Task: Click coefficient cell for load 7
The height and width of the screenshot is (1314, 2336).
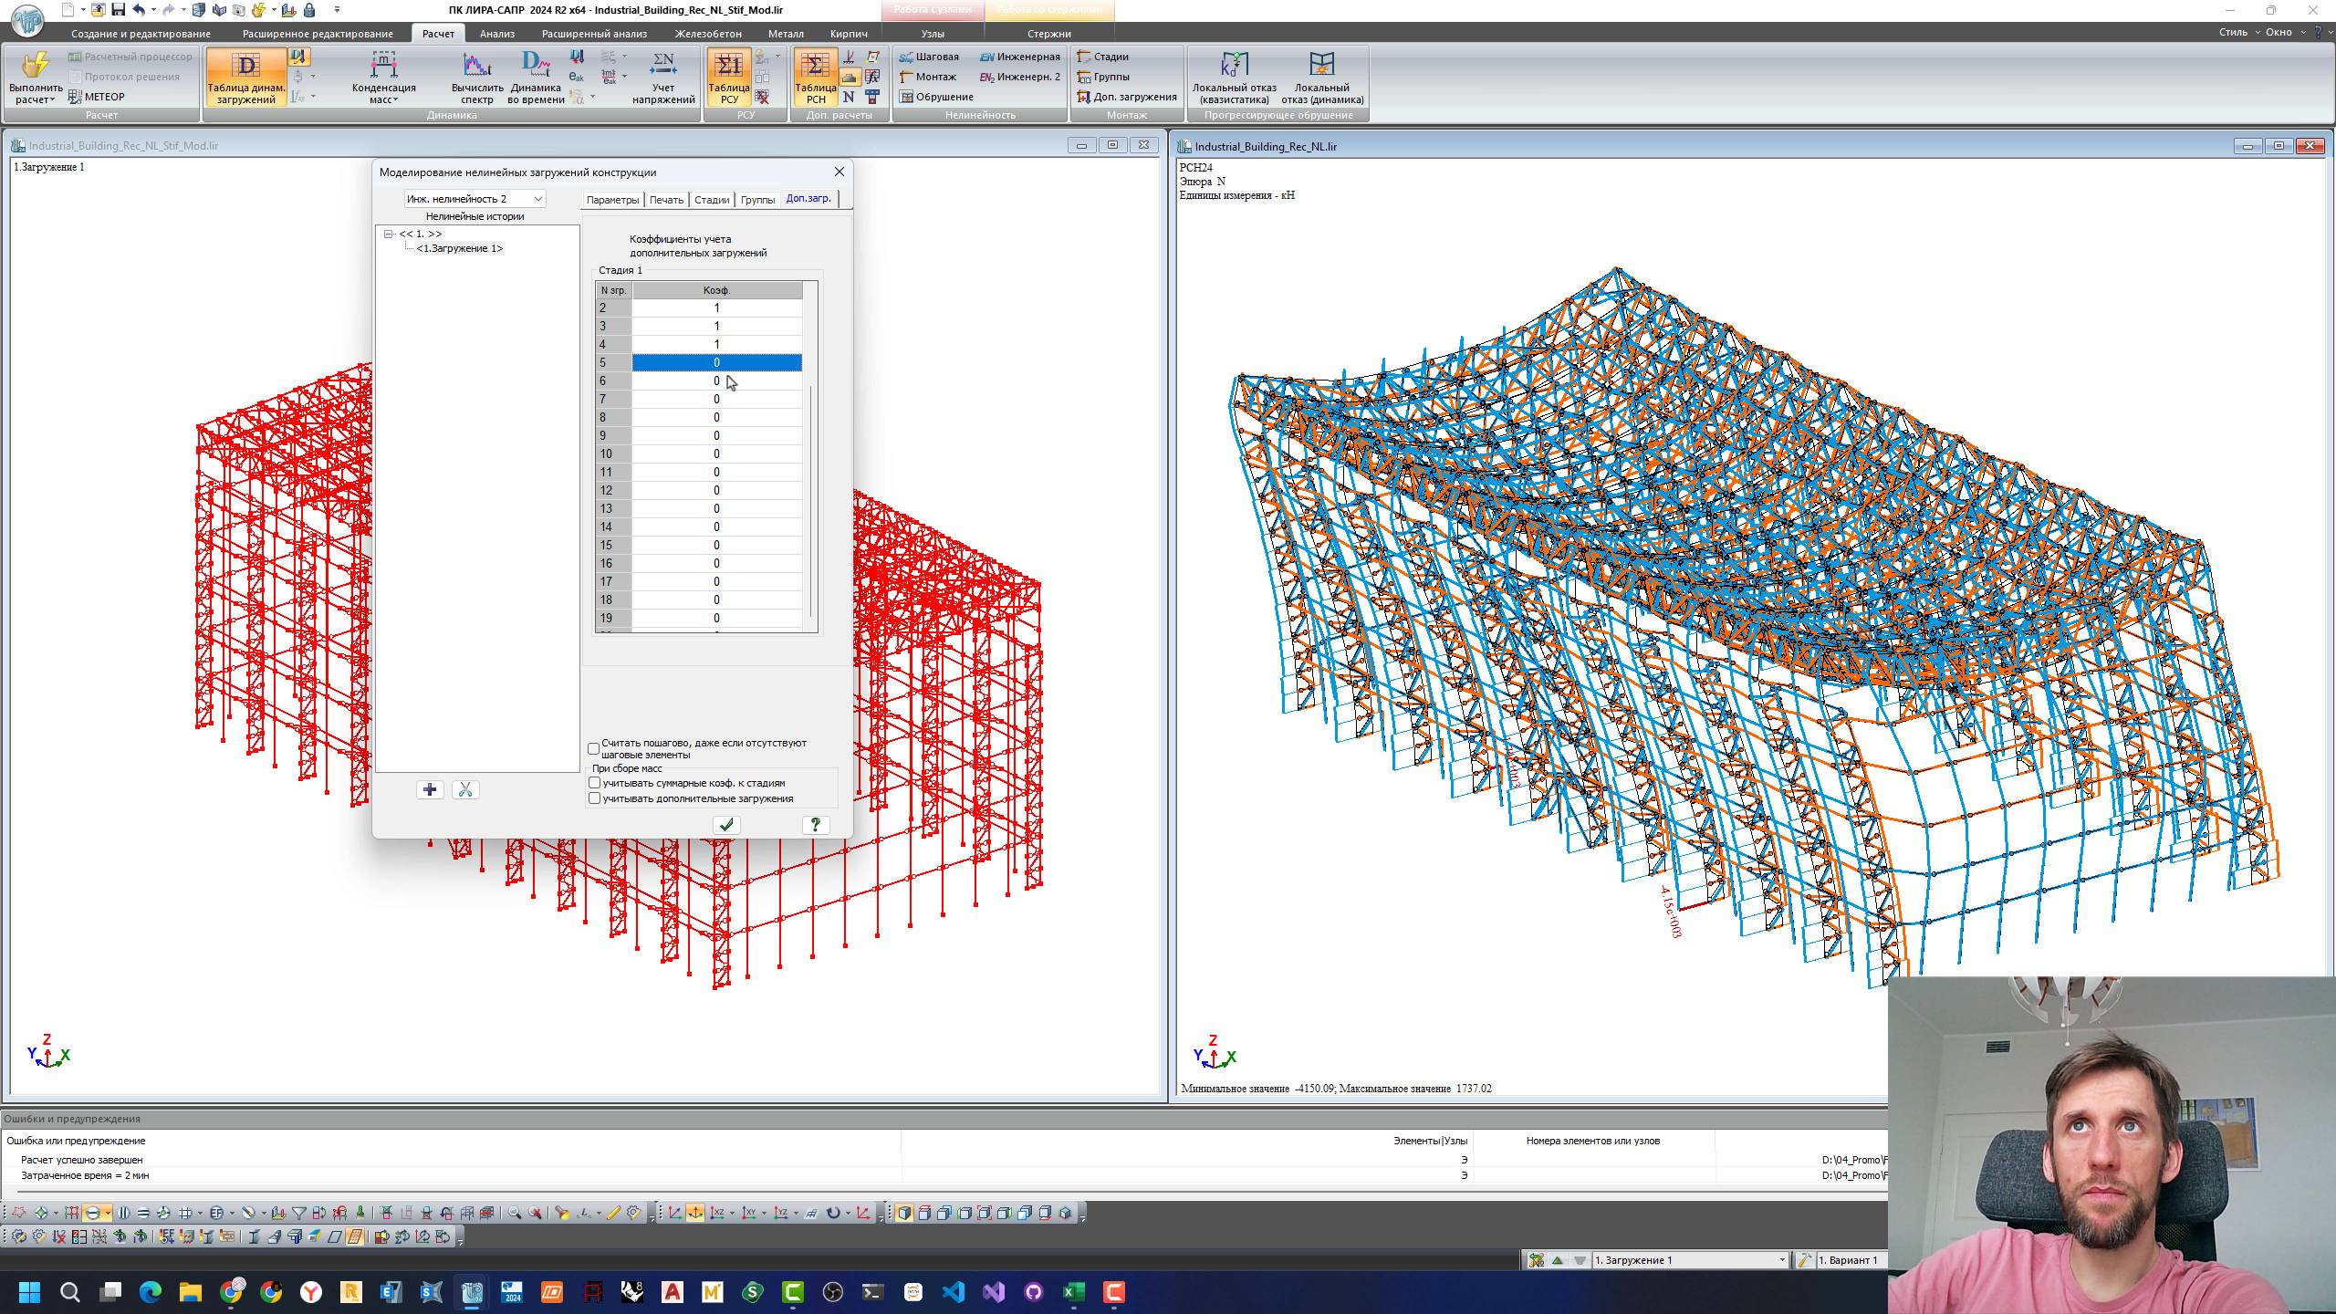Action: [716, 400]
